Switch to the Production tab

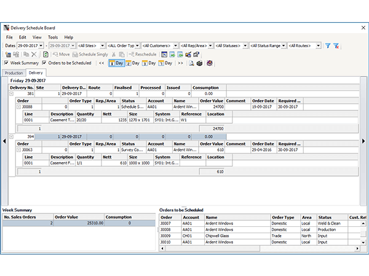tap(14, 73)
